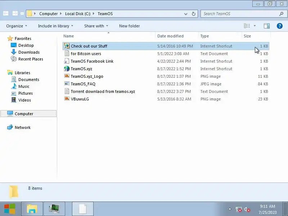
Task: Open Include in library menu
Action: pos(55,26)
